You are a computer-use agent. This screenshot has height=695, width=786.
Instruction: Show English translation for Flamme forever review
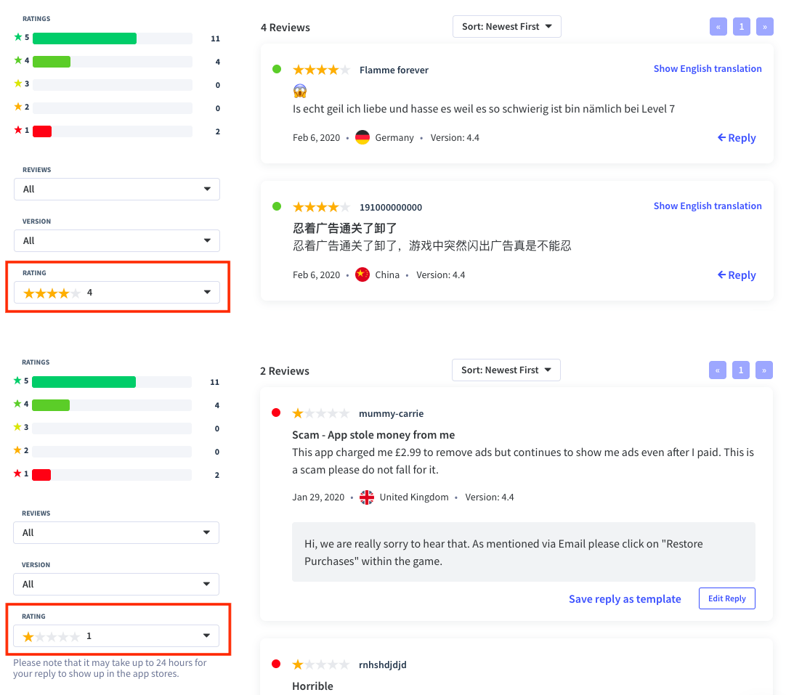pyautogui.click(x=708, y=69)
